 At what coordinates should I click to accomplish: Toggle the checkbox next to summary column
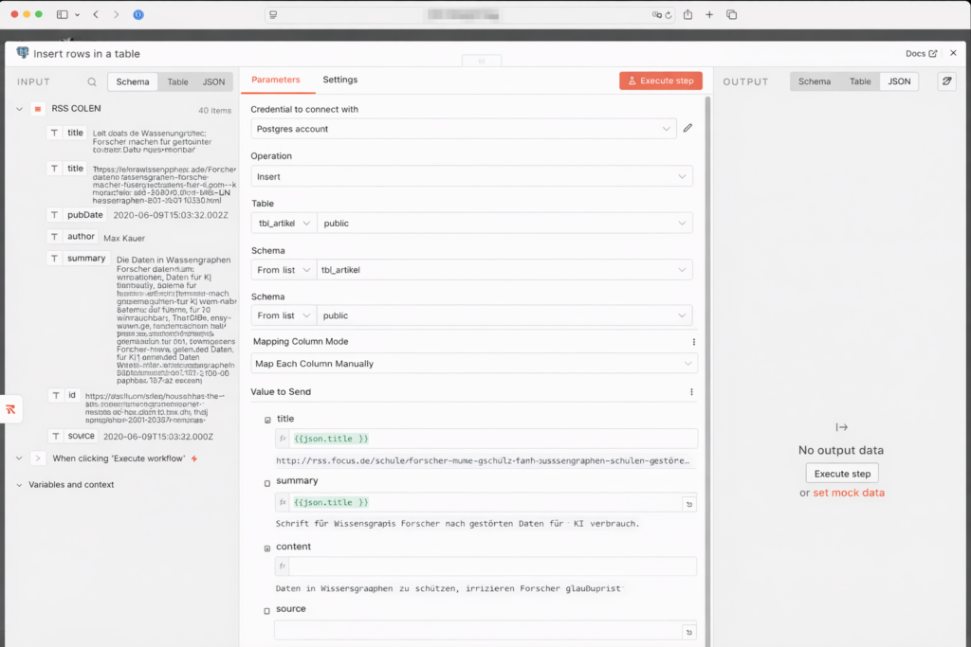pos(267,483)
